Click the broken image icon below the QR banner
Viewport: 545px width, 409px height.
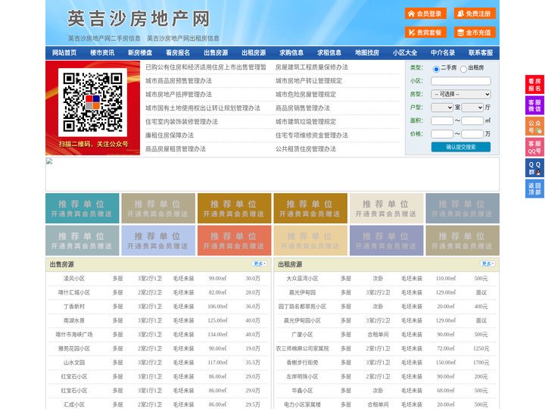point(49,161)
